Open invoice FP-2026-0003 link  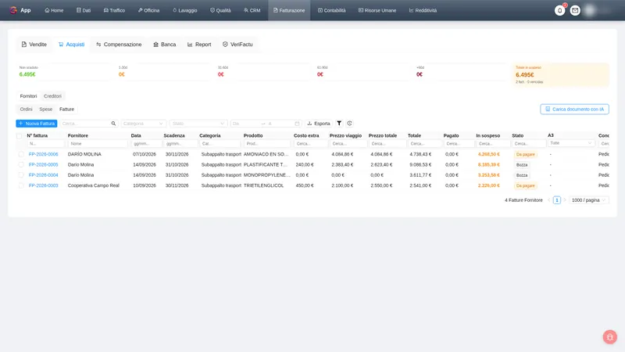click(x=44, y=185)
